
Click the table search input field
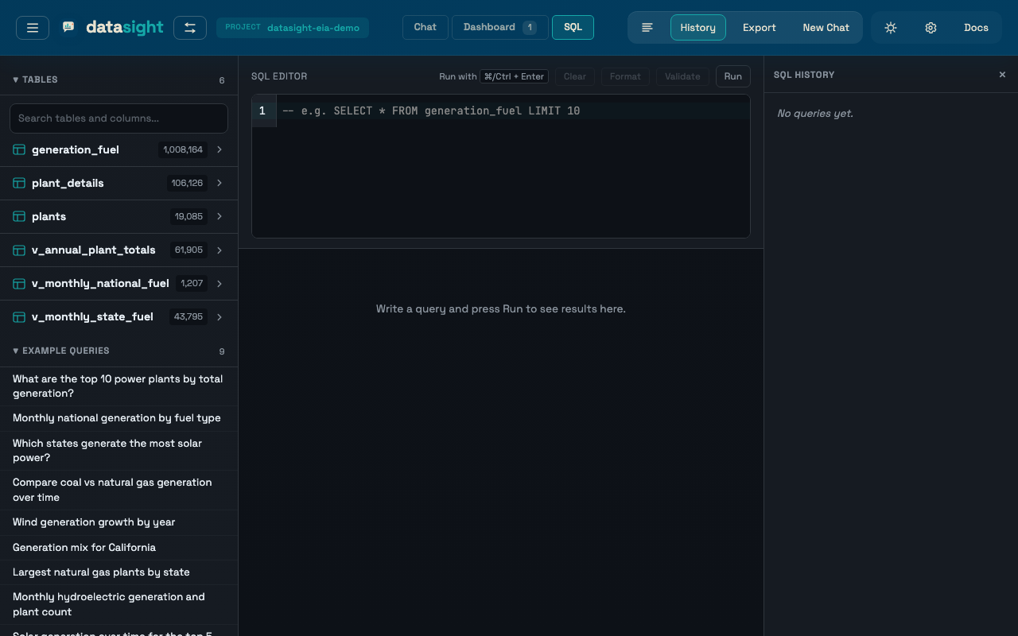tap(118, 118)
